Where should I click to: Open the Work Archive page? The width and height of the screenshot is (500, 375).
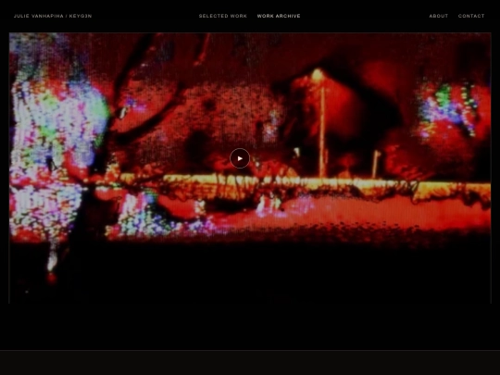click(279, 16)
